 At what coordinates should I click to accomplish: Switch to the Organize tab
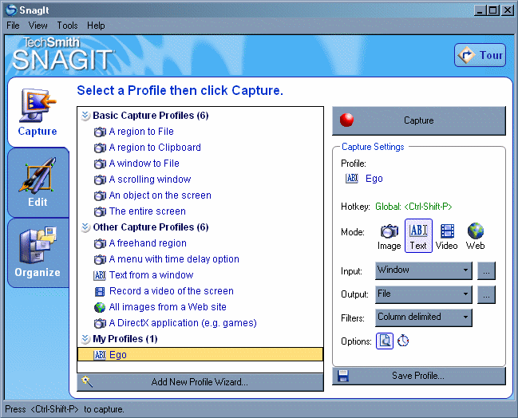point(38,253)
